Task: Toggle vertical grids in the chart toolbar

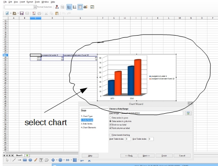Action: [75, 7]
